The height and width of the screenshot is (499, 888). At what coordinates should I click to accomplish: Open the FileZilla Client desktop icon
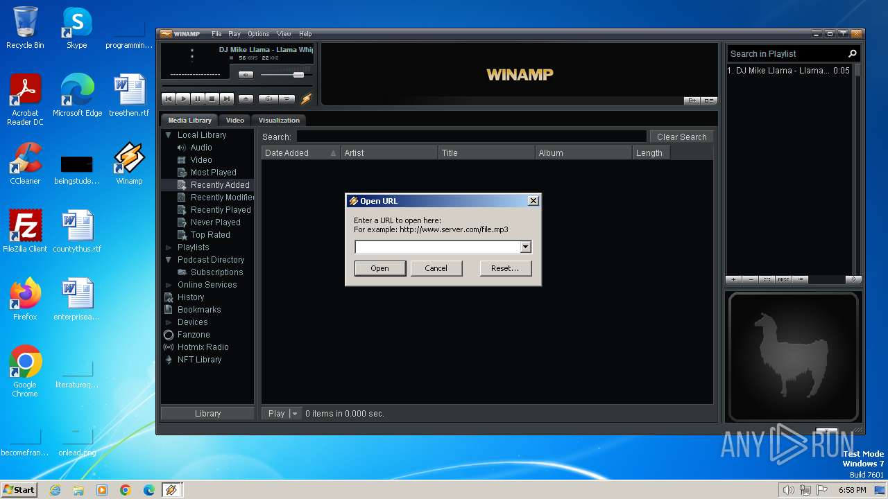(25, 231)
